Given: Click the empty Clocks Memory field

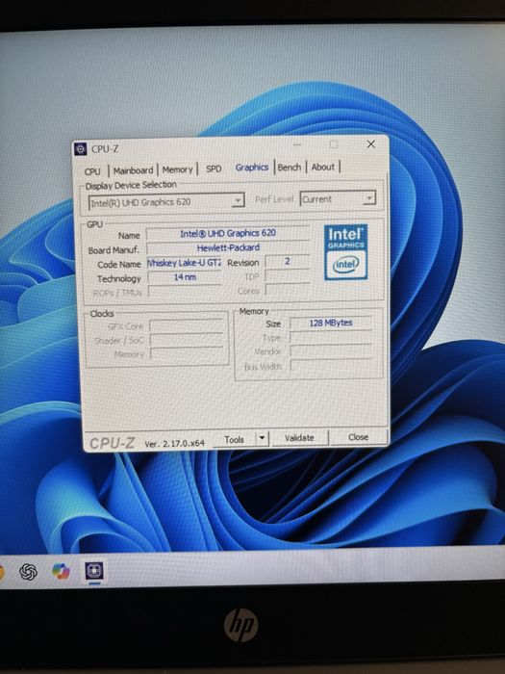Looking at the screenshot, I should (188, 353).
